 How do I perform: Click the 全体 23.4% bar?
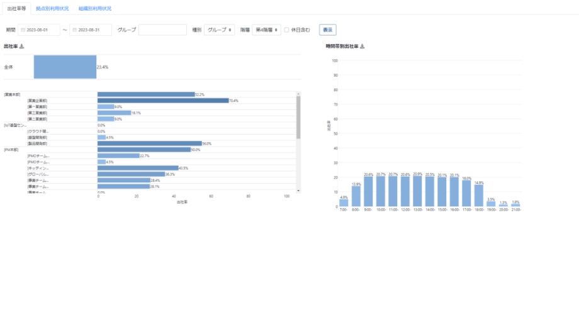tap(65, 66)
